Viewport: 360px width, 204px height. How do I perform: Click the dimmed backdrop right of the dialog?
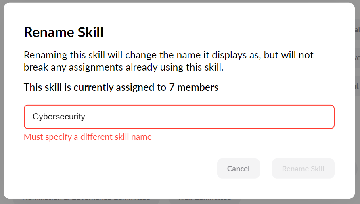(x=357, y=121)
